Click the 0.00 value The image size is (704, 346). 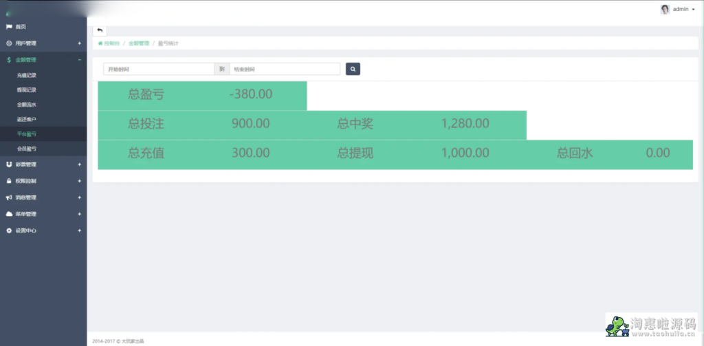click(x=658, y=153)
